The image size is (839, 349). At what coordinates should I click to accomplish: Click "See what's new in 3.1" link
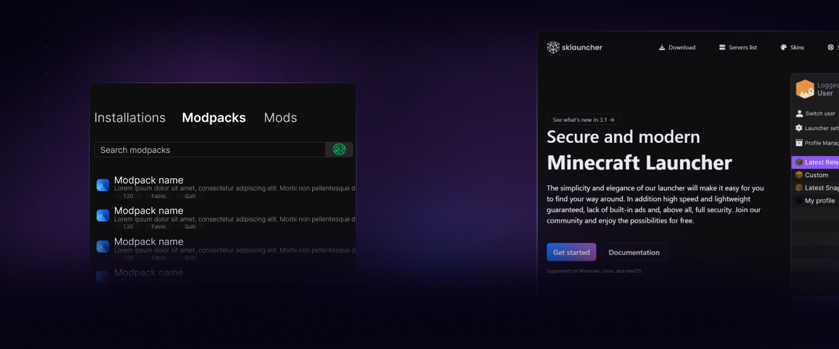(583, 120)
